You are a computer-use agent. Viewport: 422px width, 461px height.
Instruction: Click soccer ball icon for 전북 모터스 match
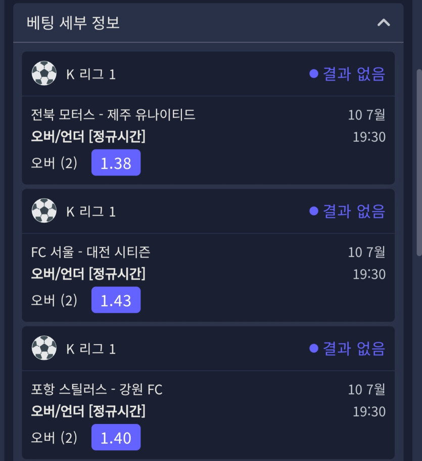tap(44, 73)
